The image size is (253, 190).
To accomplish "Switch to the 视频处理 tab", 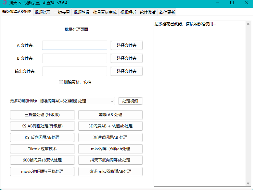I will [x=42, y=12].
